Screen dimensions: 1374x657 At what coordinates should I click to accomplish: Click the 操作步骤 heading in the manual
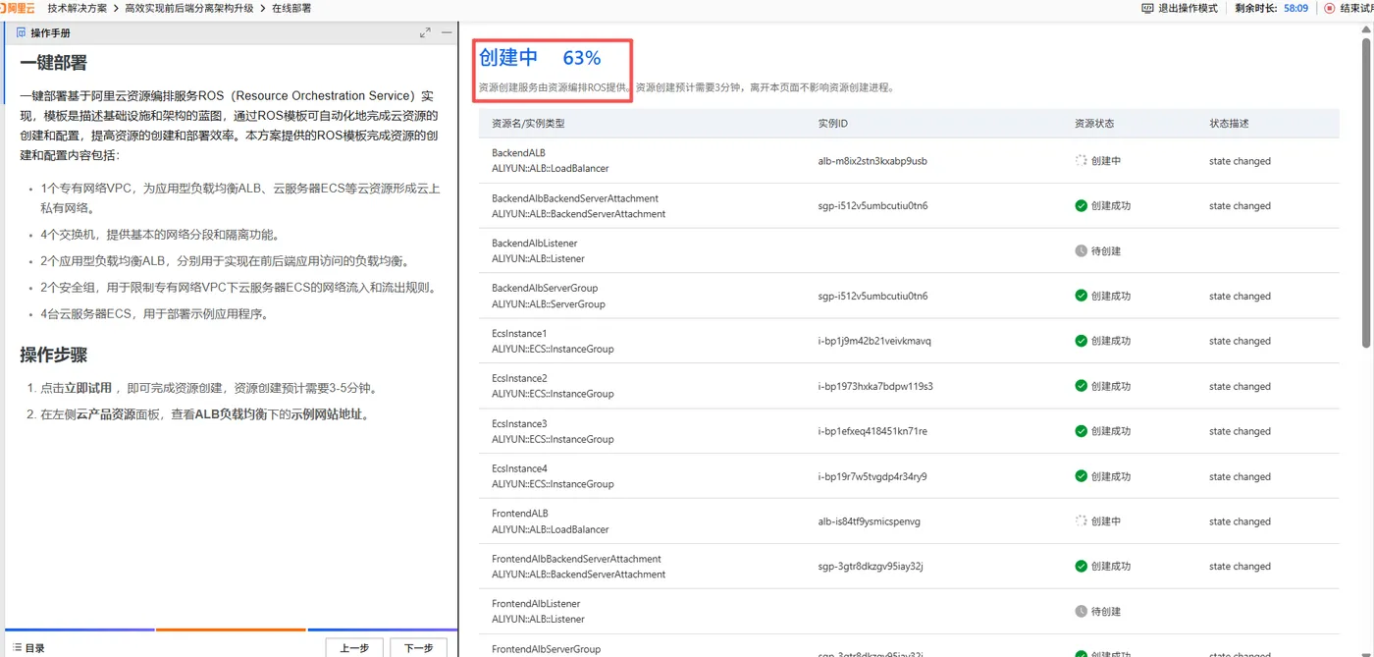click(53, 355)
